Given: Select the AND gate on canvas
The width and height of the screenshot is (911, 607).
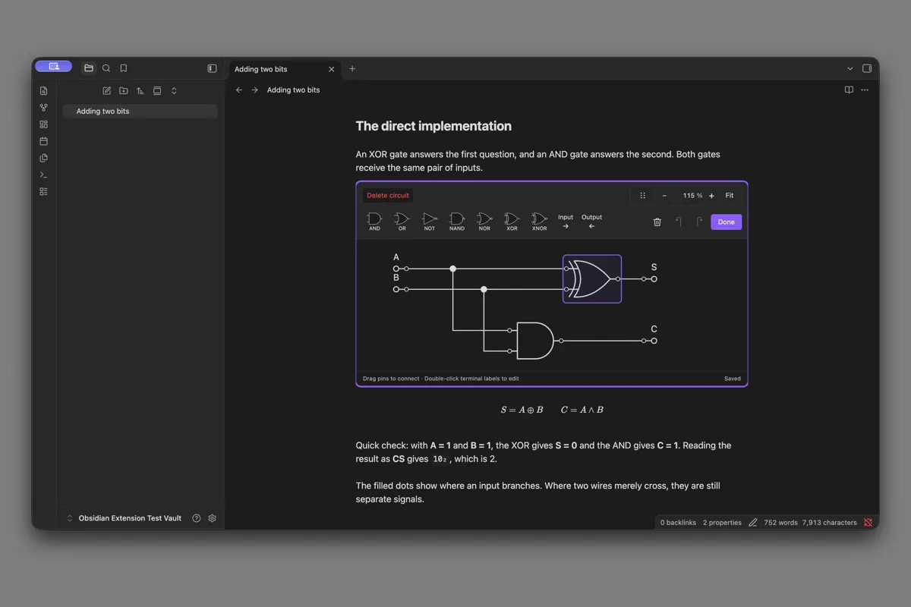Looking at the screenshot, I should tap(535, 341).
